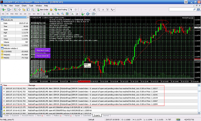This screenshot has width=201, height=121.
Task: Toggle chart Auto Scroll icon
Action: pos(73,14)
